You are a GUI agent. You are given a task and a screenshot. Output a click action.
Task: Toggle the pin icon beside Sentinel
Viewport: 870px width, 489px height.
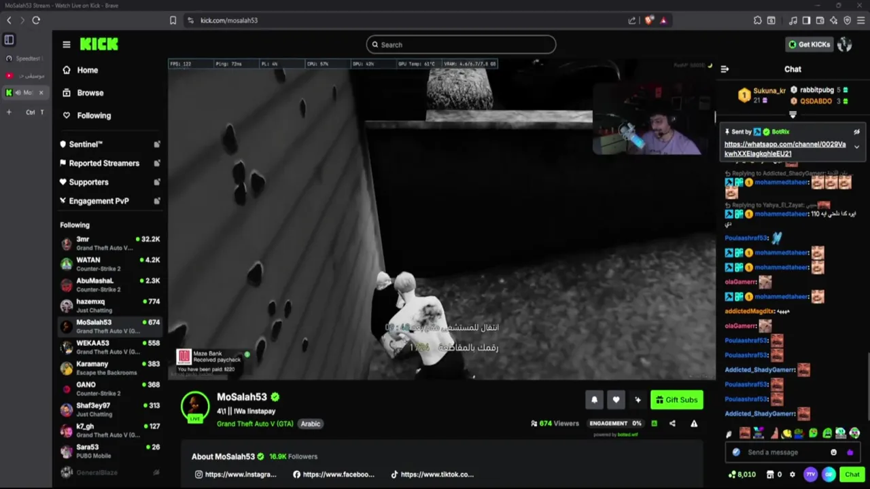(x=157, y=145)
